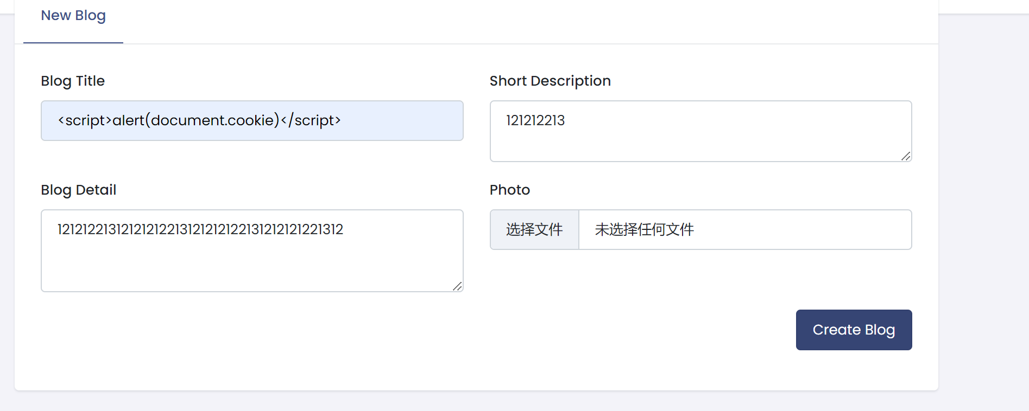The width and height of the screenshot is (1029, 411).
Task: Click the Short Description label
Action: pyautogui.click(x=550, y=81)
